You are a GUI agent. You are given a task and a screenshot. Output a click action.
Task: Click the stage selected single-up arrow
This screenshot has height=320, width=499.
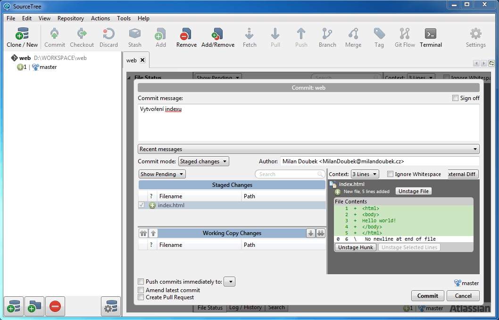[x=153, y=233]
